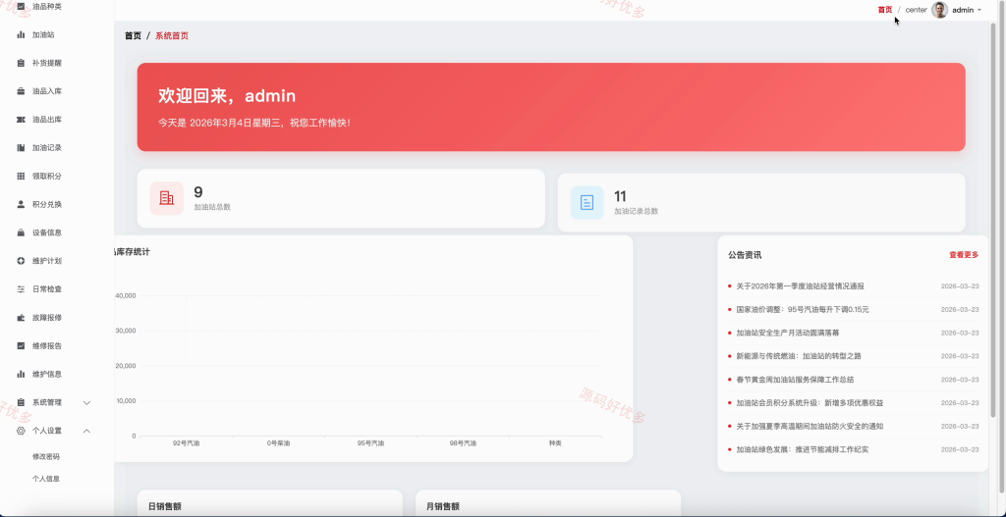Screen dimensions: 1006x517
Task: Open notice 国家油价调整：95号汽油每升下调0.15元
Action: [x=803, y=309]
